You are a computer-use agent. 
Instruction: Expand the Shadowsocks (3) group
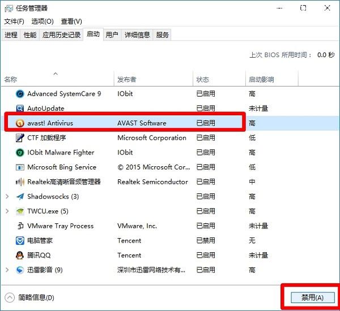[x=7, y=197]
